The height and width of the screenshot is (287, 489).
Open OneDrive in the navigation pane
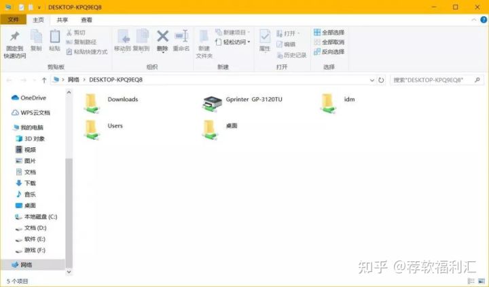point(29,98)
